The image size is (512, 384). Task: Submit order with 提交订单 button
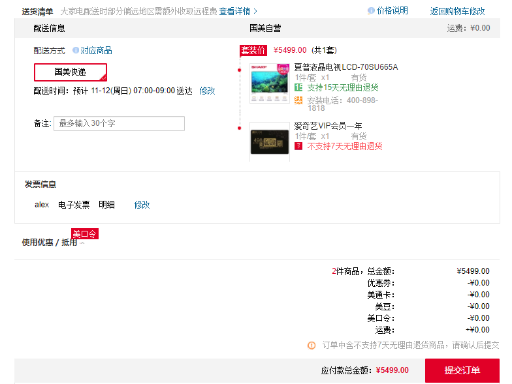click(462, 370)
